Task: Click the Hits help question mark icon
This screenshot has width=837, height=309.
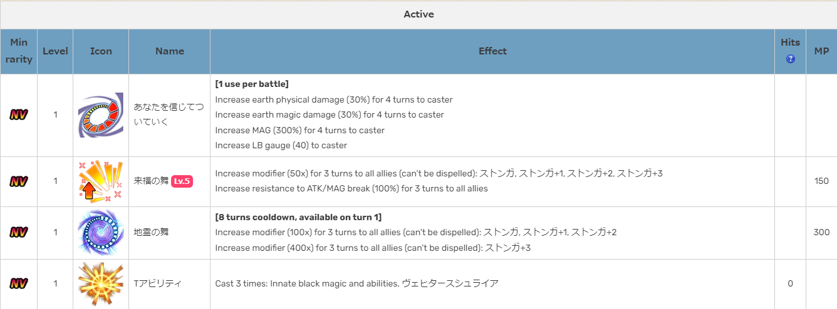Action: (790, 59)
